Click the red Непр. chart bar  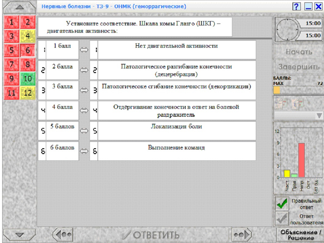[301, 160]
